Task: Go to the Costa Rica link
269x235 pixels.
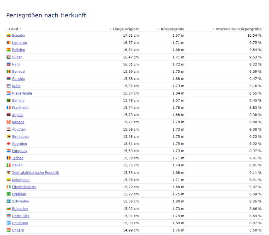Action: [x=21, y=216]
